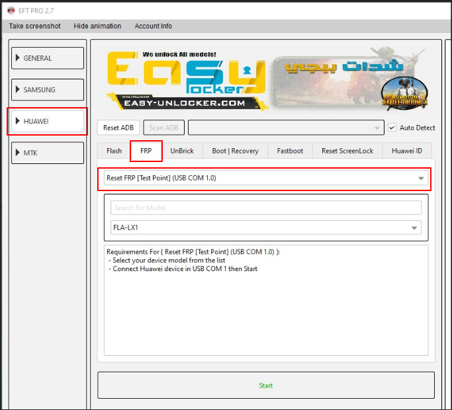Screen dimensions: 452x410
Task: Open Account Info menu
Action: [x=153, y=26]
